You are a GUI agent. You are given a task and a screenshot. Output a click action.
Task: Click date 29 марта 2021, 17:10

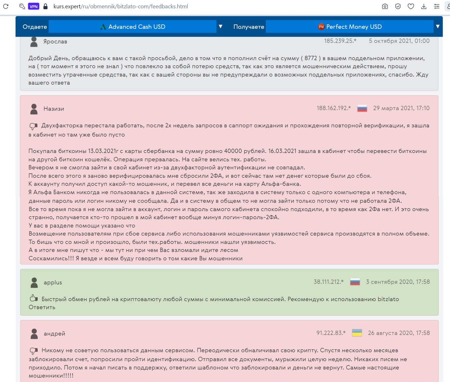point(401,108)
